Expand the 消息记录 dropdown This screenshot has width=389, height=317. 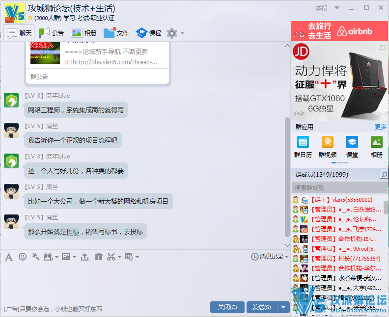tap(287, 257)
